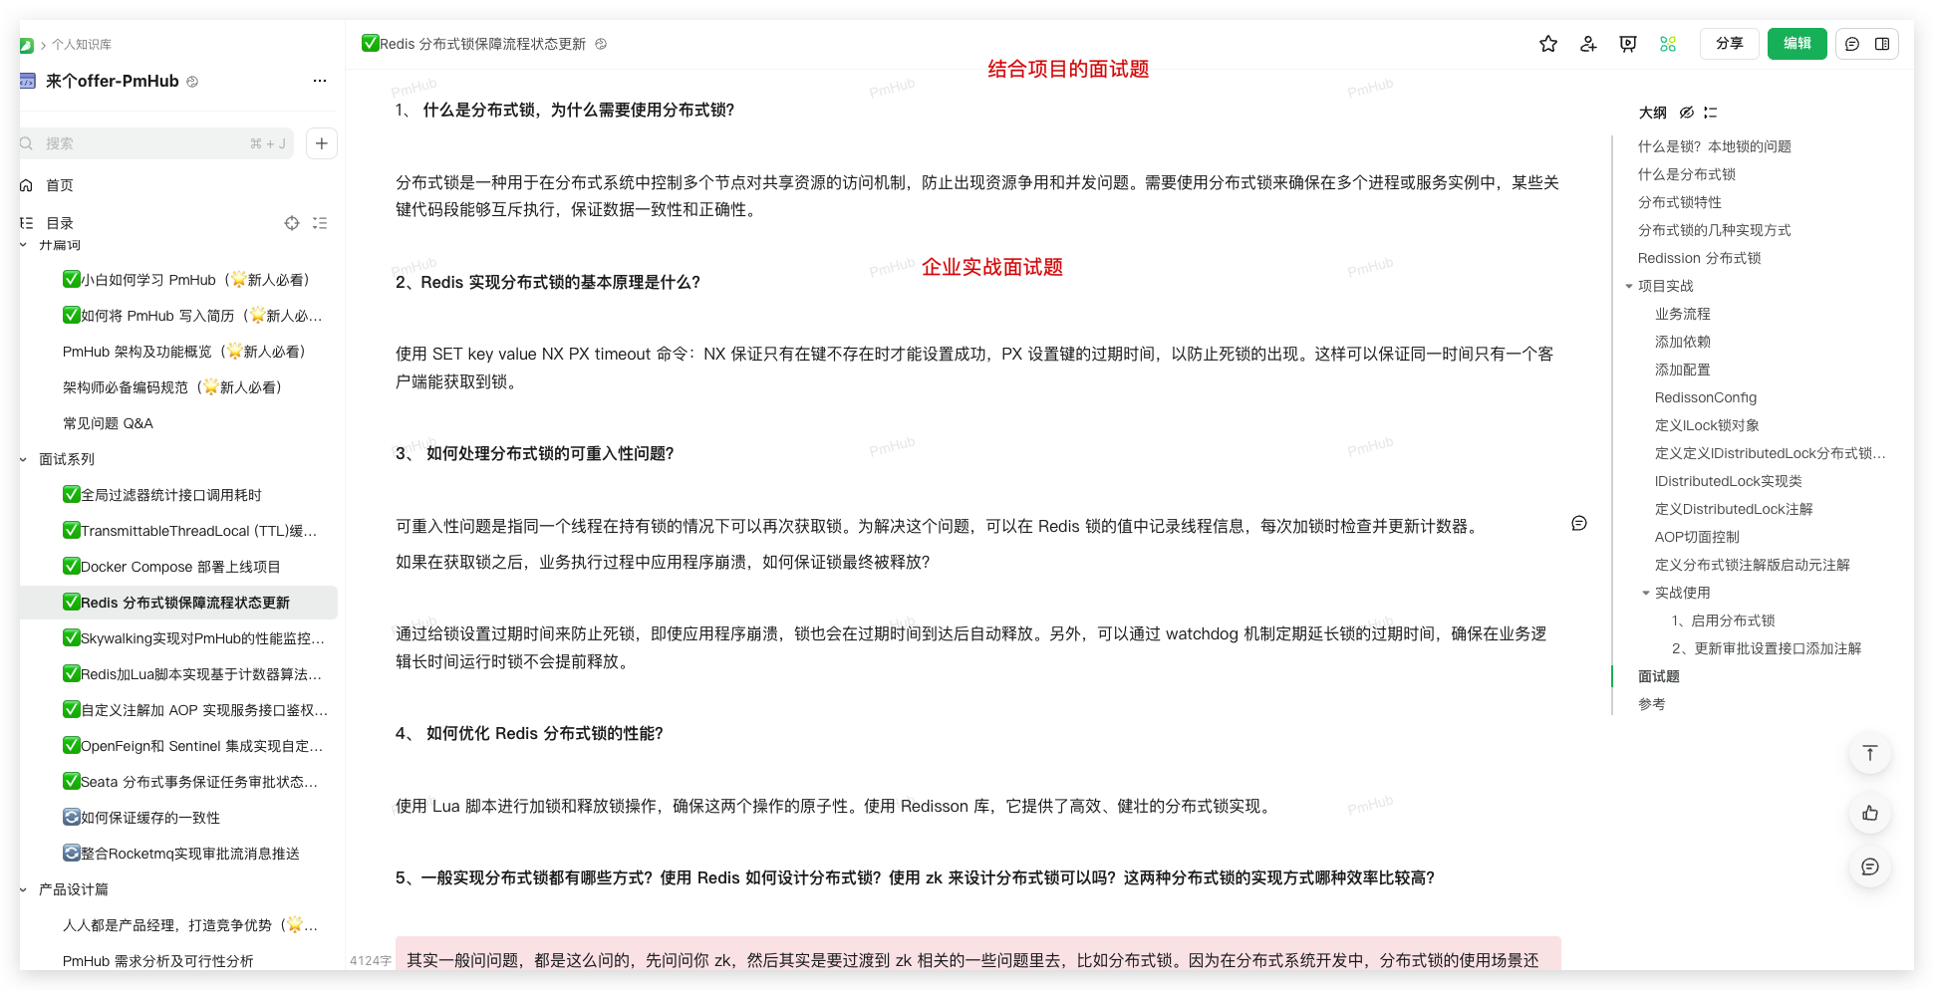Toggle the directory collapse-all icon
Screen dimensions: 1934x990
pos(320,223)
